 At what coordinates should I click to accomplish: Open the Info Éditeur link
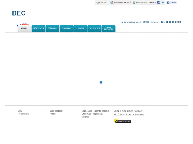[x=119, y=114]
